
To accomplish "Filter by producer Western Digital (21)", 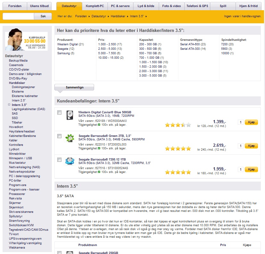I will (x=70, y=44).
